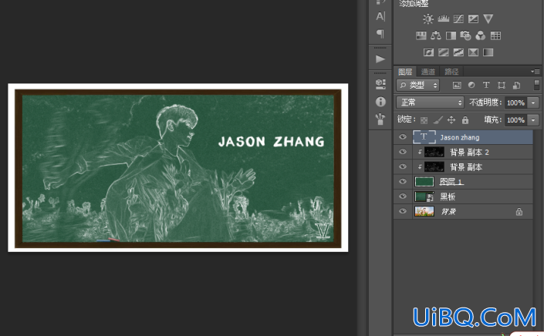Click the 图层 1 green thumbnail
The image size is (544, 336).
point(424,182)
